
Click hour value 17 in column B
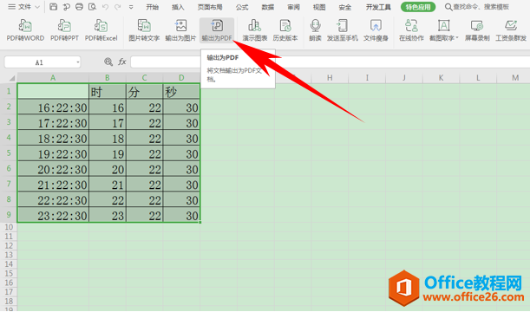tap(108, 123)
